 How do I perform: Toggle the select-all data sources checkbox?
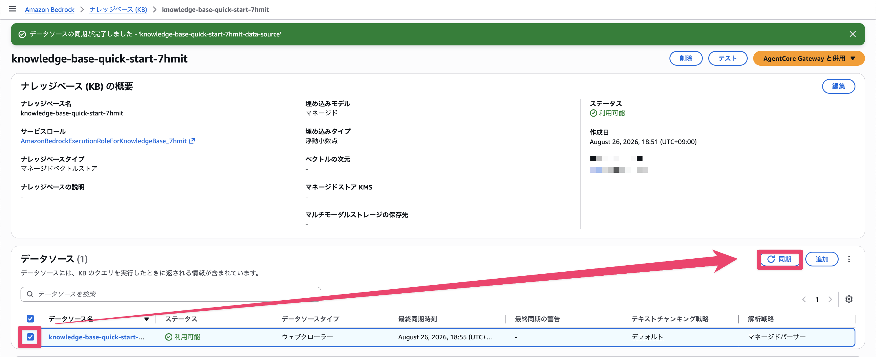(x=30, y=319)
